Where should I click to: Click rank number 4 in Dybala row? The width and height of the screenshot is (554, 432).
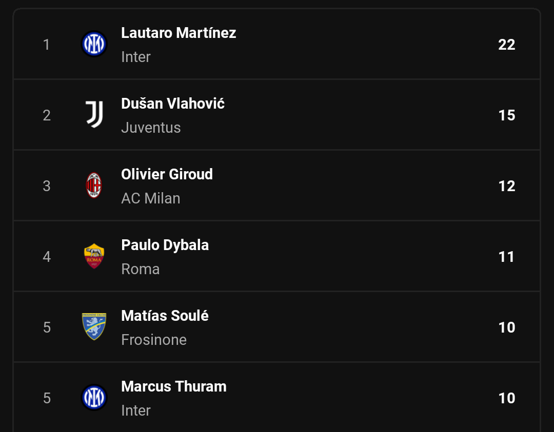click(x=47, y=257)
